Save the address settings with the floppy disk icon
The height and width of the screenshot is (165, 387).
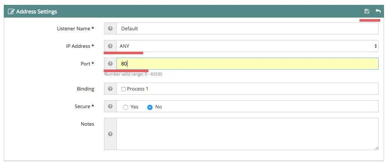coord(366,11)
